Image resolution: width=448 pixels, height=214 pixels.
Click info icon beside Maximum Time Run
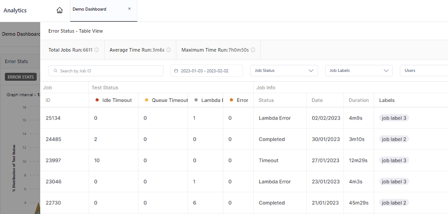(253, 50)
